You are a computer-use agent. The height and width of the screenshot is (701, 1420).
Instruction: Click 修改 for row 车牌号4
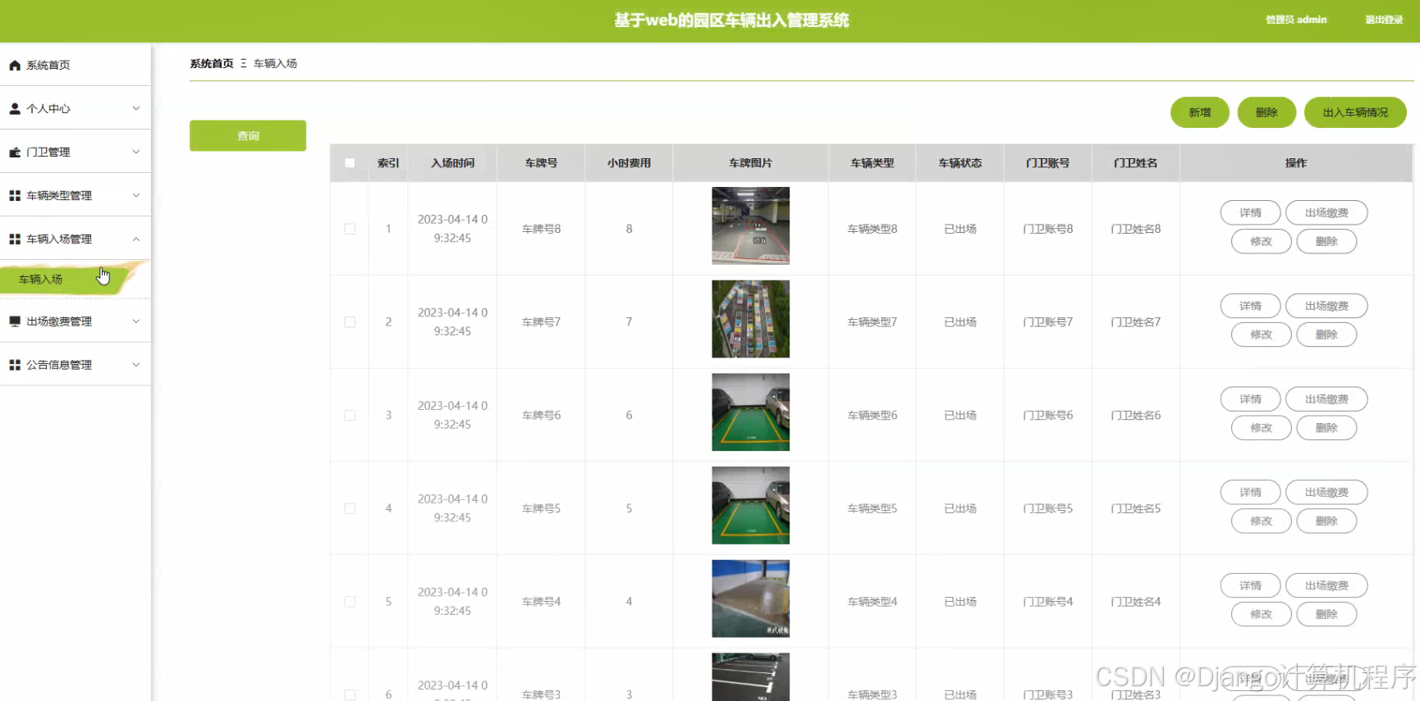pos(1262,614)
